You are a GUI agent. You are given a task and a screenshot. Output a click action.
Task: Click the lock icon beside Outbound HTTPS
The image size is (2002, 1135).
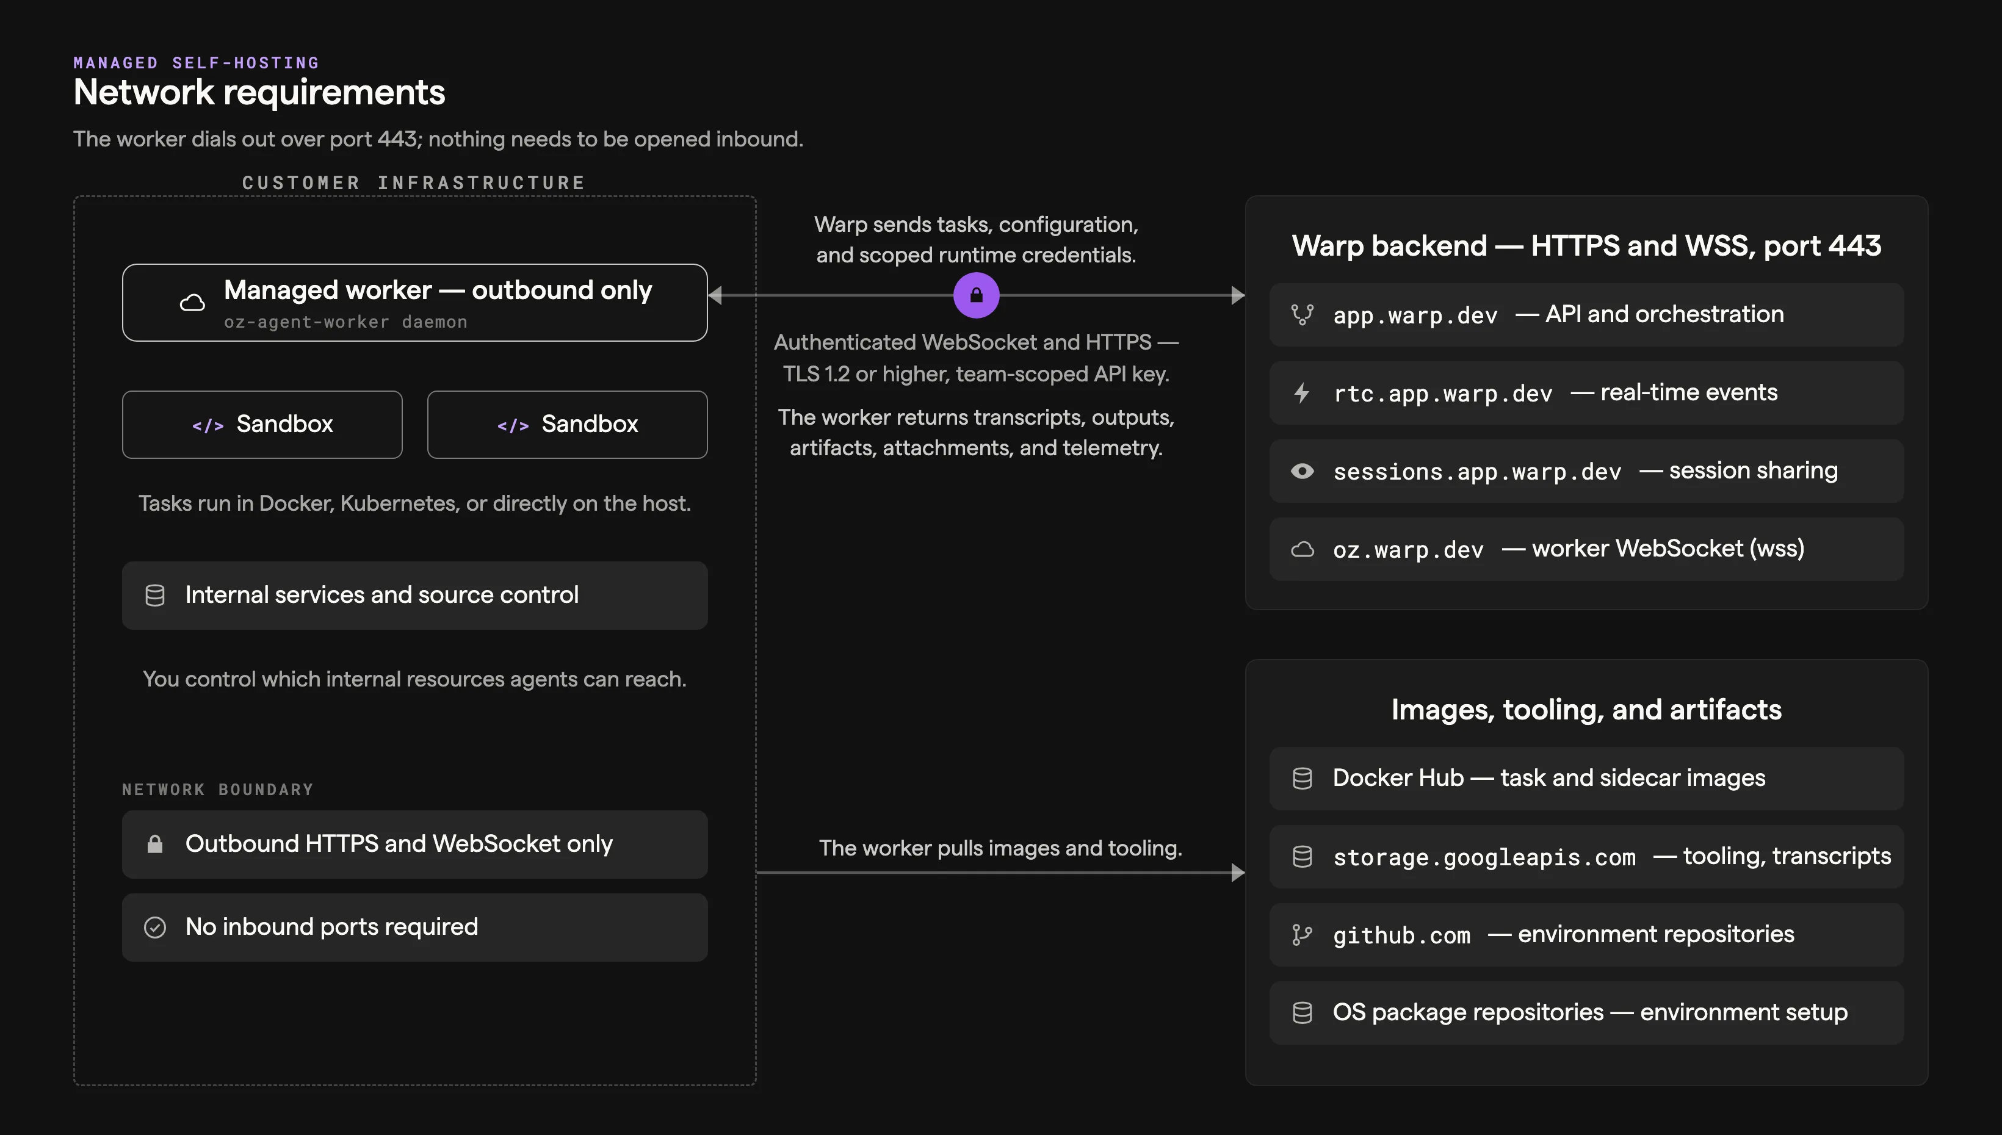pyautogui.click(x=155, y=845)
